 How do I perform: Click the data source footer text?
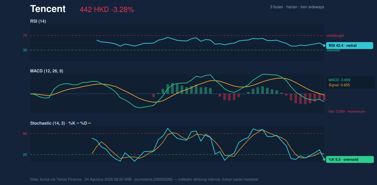pos(144,179)
